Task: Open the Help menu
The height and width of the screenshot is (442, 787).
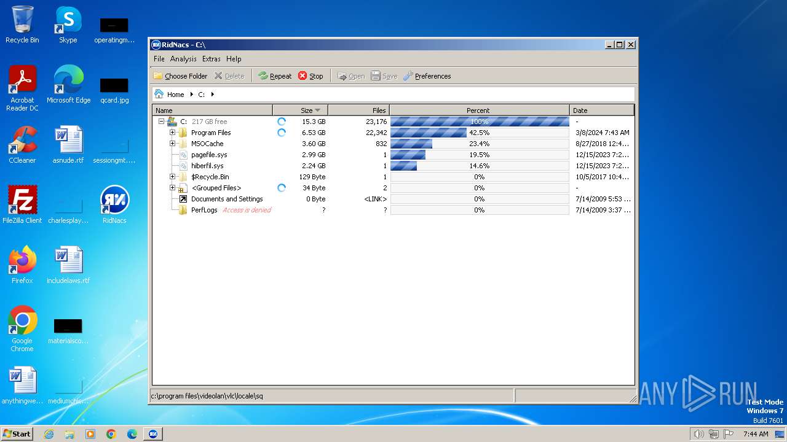Action: pos(234,59)
